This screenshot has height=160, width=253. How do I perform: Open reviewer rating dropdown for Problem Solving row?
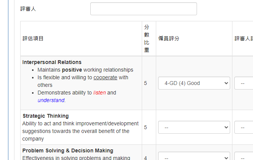coord(243,156)
